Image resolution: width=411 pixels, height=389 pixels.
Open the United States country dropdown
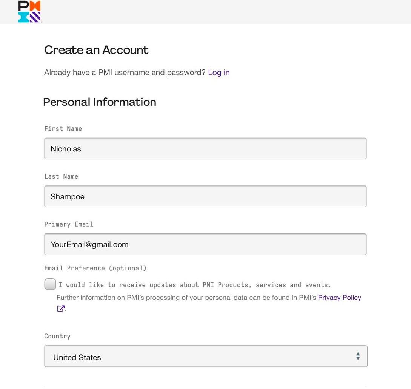tap(206, 356)
